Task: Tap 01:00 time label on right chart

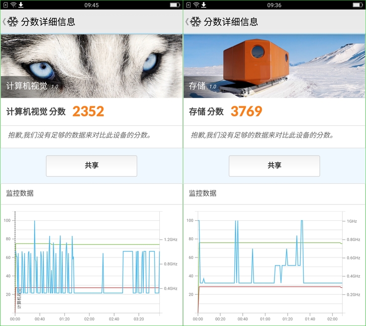Action: (265, 319)
